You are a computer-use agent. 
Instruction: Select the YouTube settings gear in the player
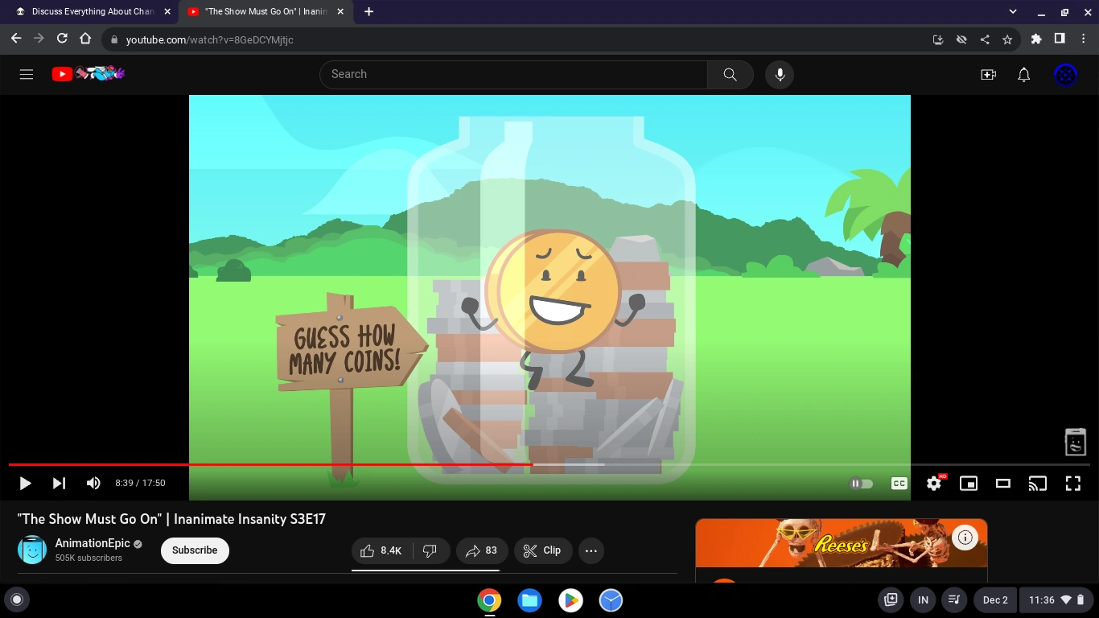click(933, 483)
